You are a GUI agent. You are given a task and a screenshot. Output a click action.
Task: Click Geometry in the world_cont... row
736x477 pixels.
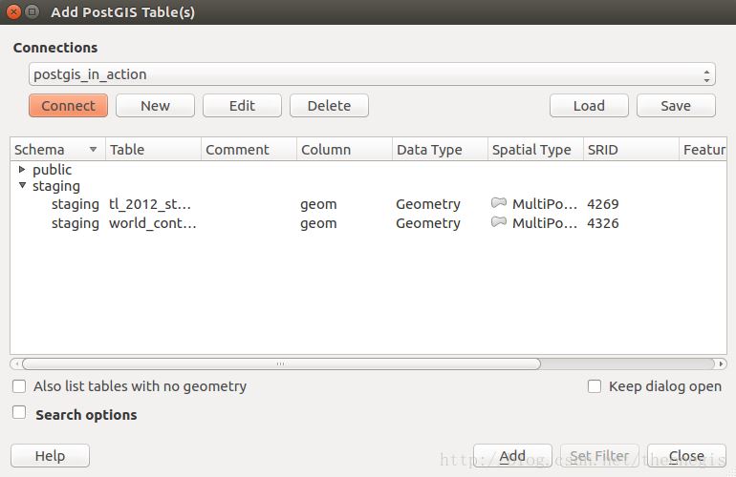click(x=428, y=223)
